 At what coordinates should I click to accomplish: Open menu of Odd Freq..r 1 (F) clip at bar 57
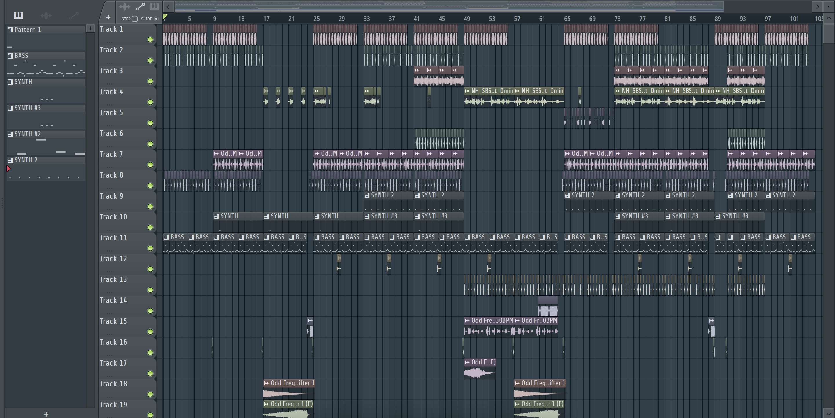(x=517, y=404)
